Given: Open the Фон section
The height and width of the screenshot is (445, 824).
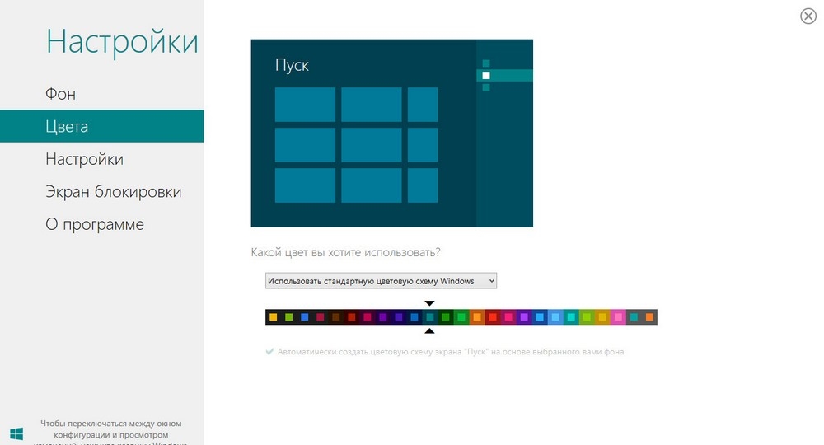Looking at the screenshot, I should coord(60,94).
